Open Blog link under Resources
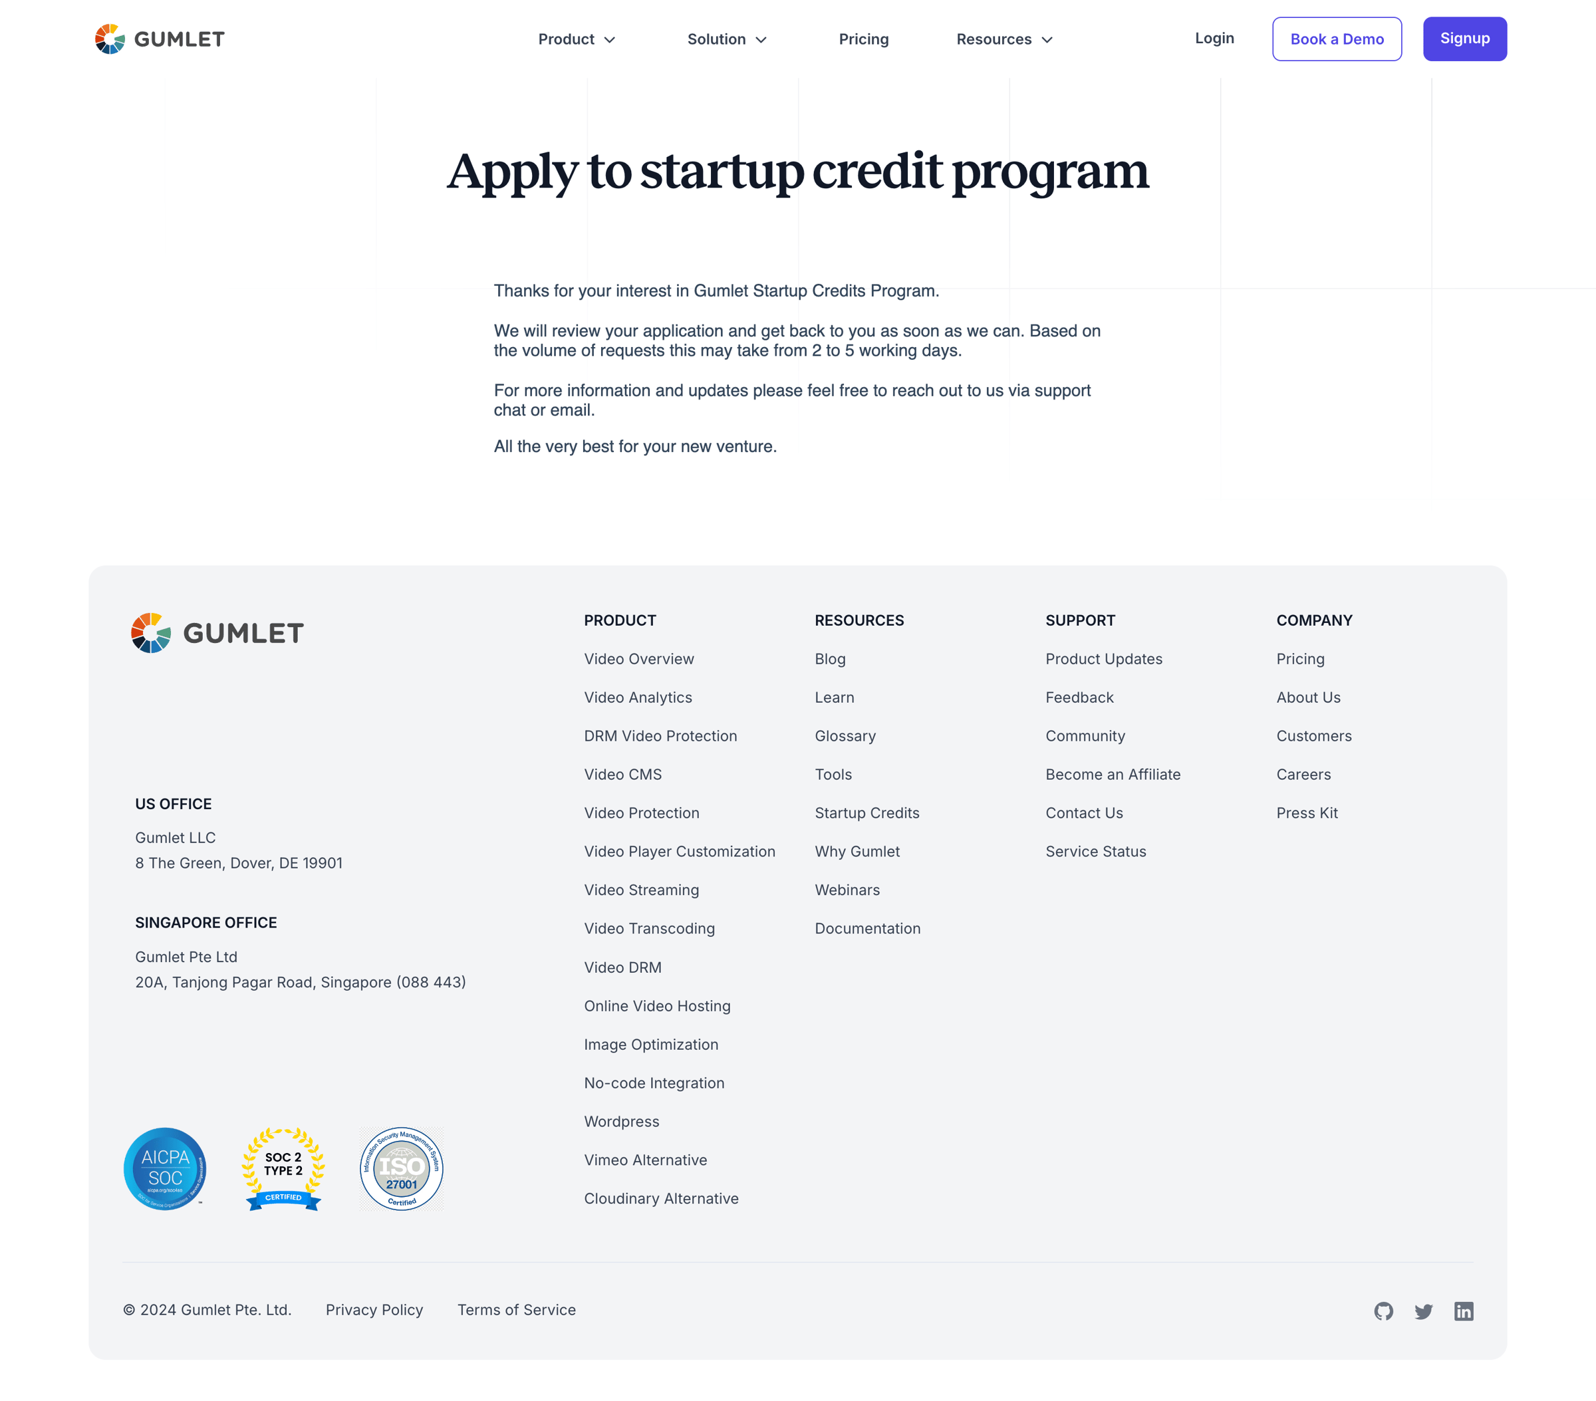 (830, 658)
